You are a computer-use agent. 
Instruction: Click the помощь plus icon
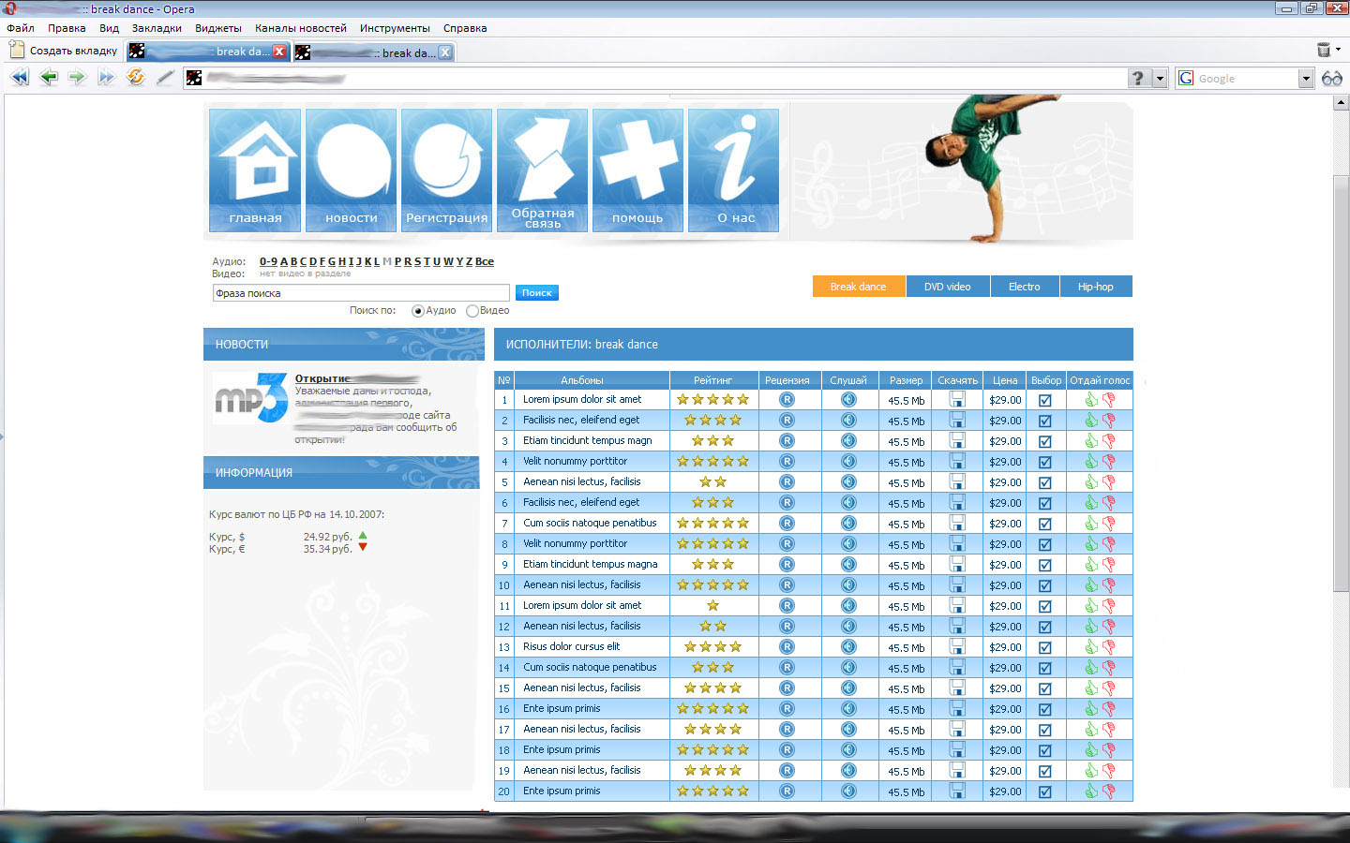[x=638, y=170]
